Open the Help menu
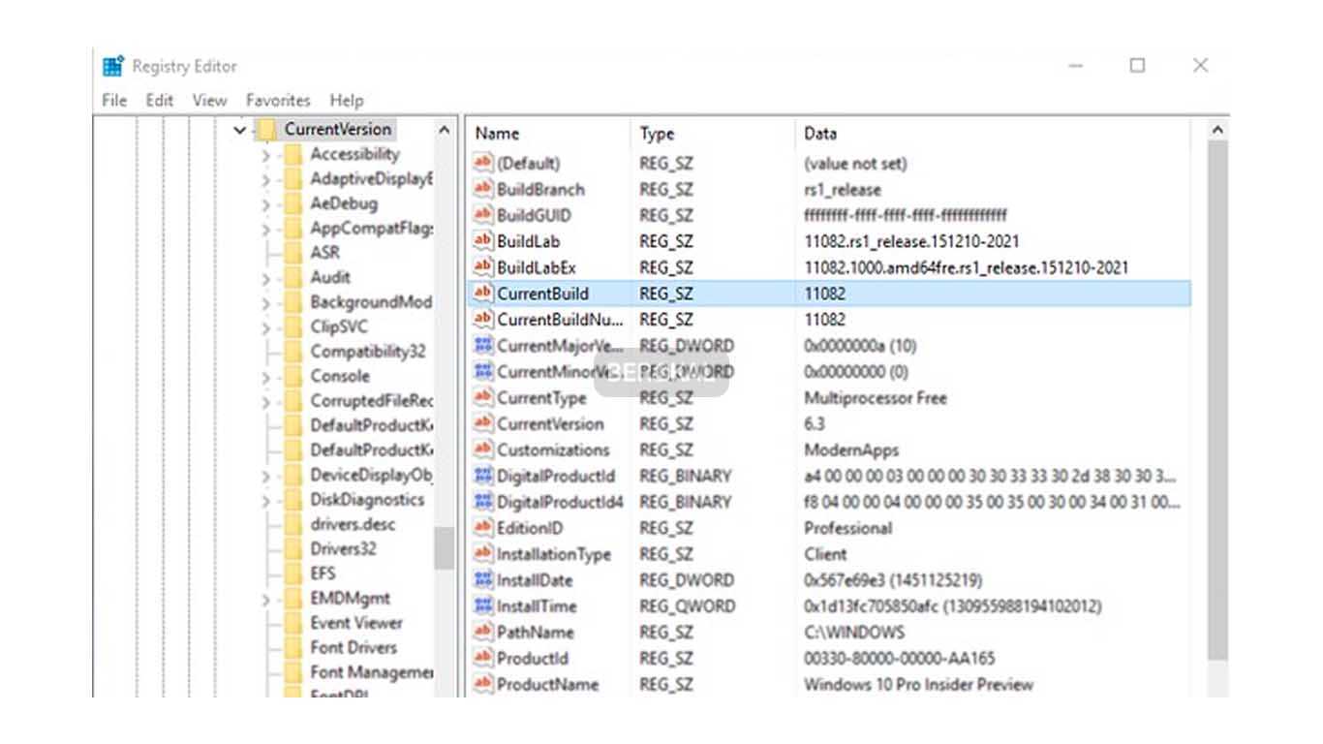The width and height of the screenshot is (1323, 744). point(347,100)
